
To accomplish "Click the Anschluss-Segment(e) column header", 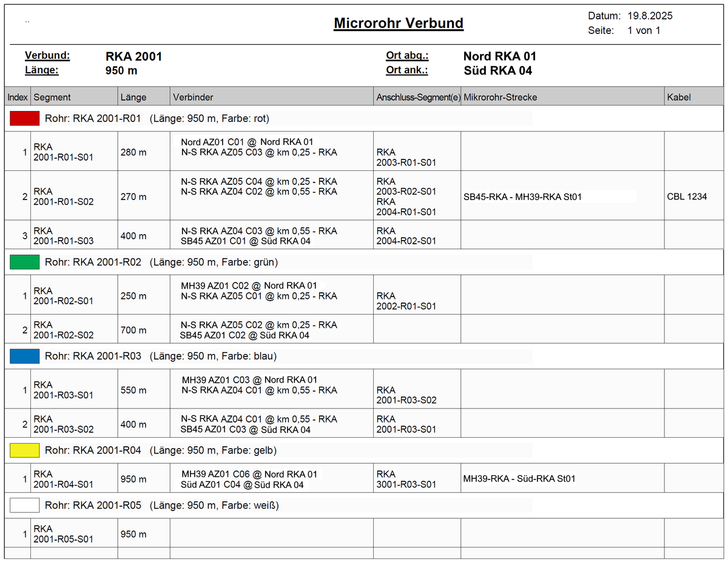I will click(418, 97).
